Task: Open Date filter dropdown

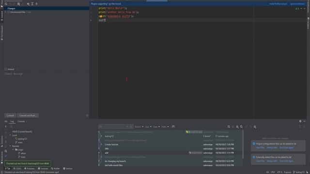Action: 156,127
